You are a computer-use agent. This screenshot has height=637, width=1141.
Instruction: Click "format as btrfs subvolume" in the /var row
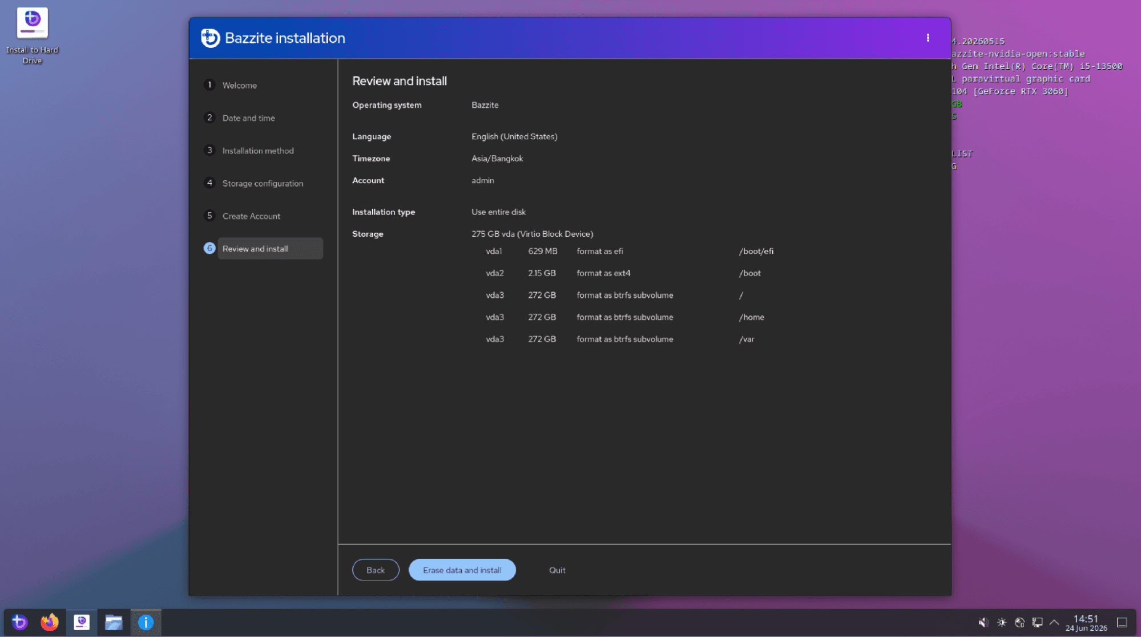625,339
